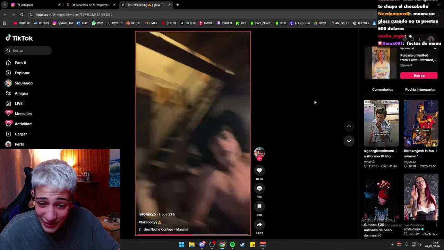
Task: Open ICLOUD bookmark
Action: pos(41,23)
